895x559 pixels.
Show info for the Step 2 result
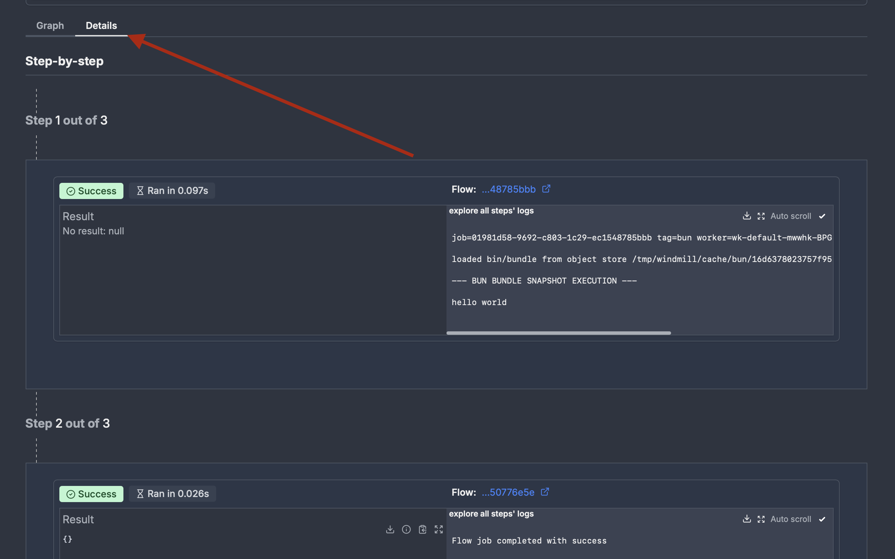pyautogui.click(x=406, y=529)
